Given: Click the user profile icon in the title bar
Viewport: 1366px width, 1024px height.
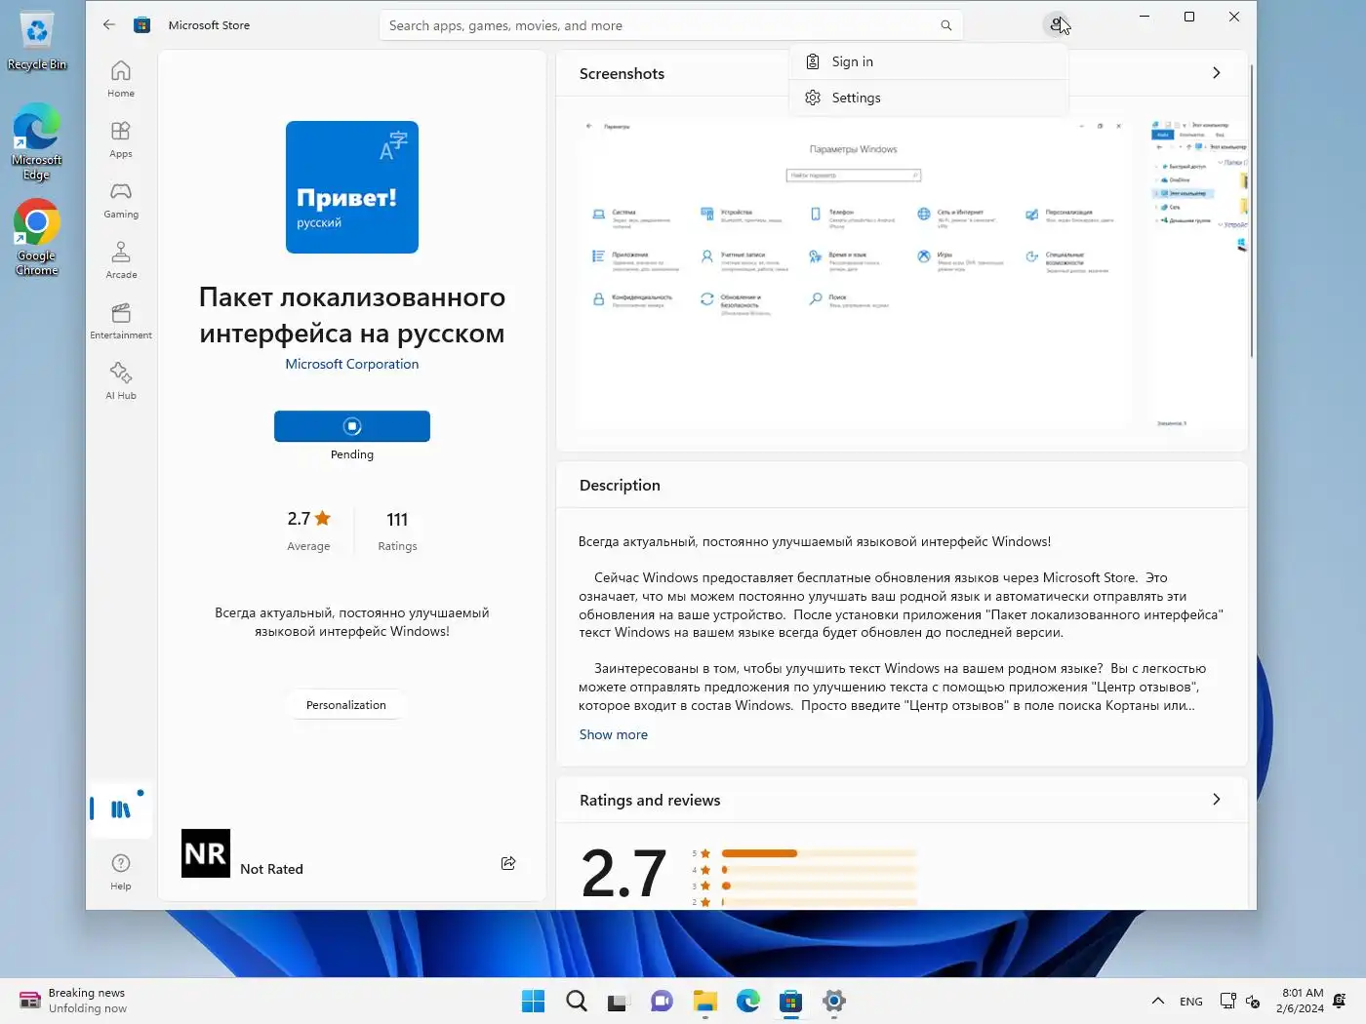Looking at the screenshot, I should pos(1056,25).
